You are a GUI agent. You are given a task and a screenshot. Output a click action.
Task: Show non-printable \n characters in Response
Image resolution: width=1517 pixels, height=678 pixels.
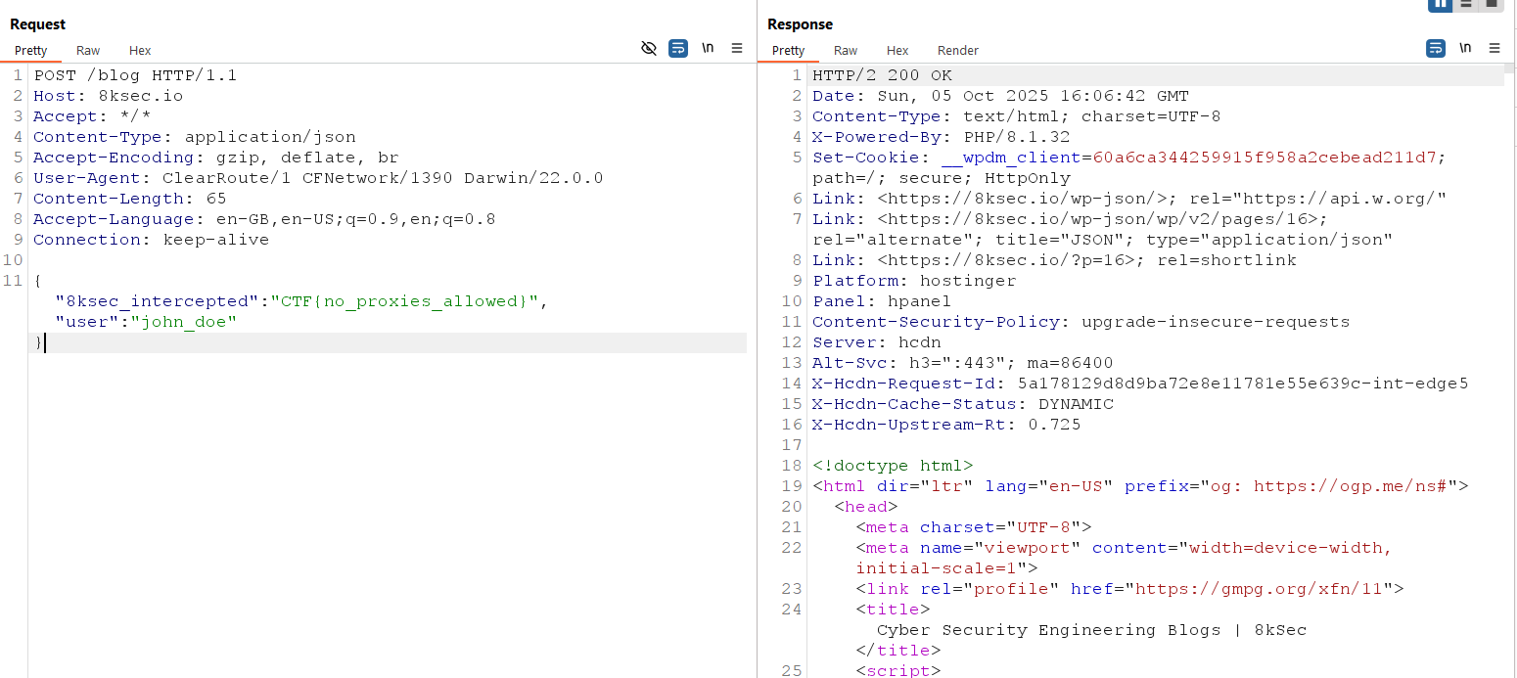point(1465,48)
